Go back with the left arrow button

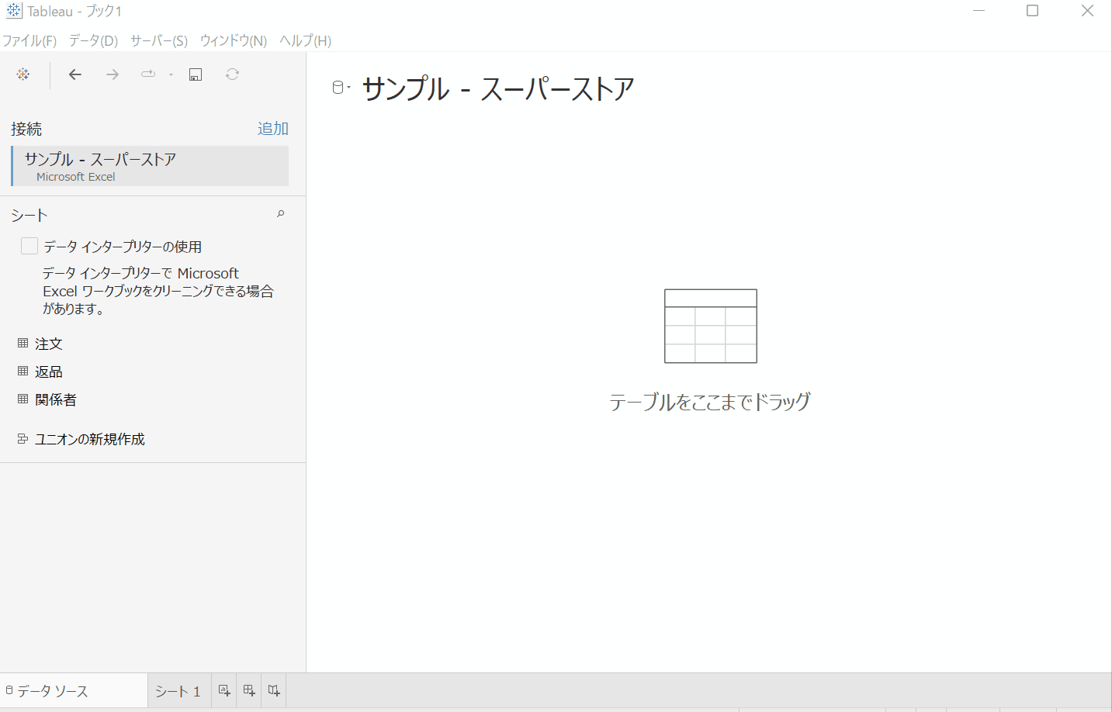coord(75,74)
